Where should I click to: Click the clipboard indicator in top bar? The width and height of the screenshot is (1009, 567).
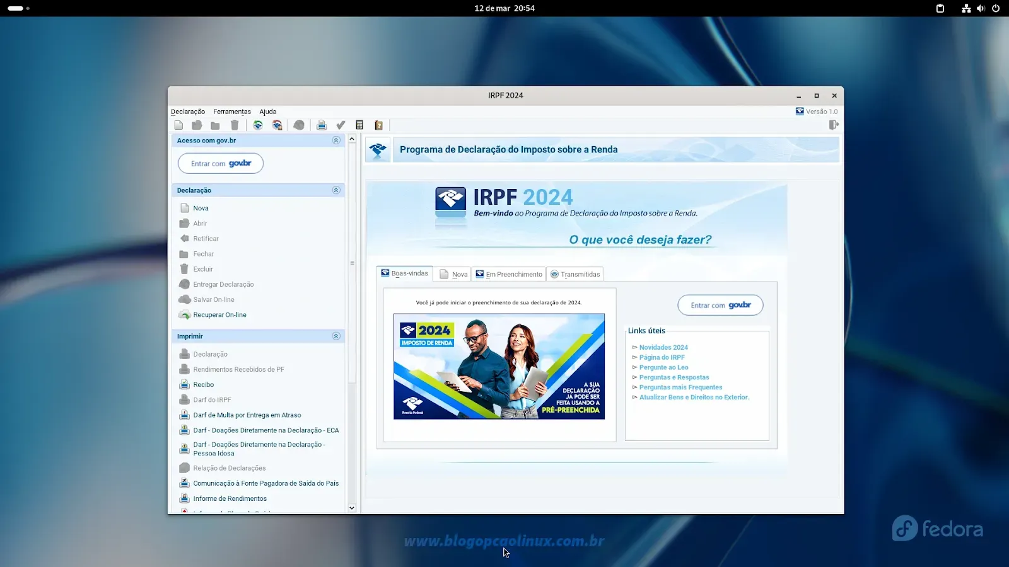click(940, 8)
